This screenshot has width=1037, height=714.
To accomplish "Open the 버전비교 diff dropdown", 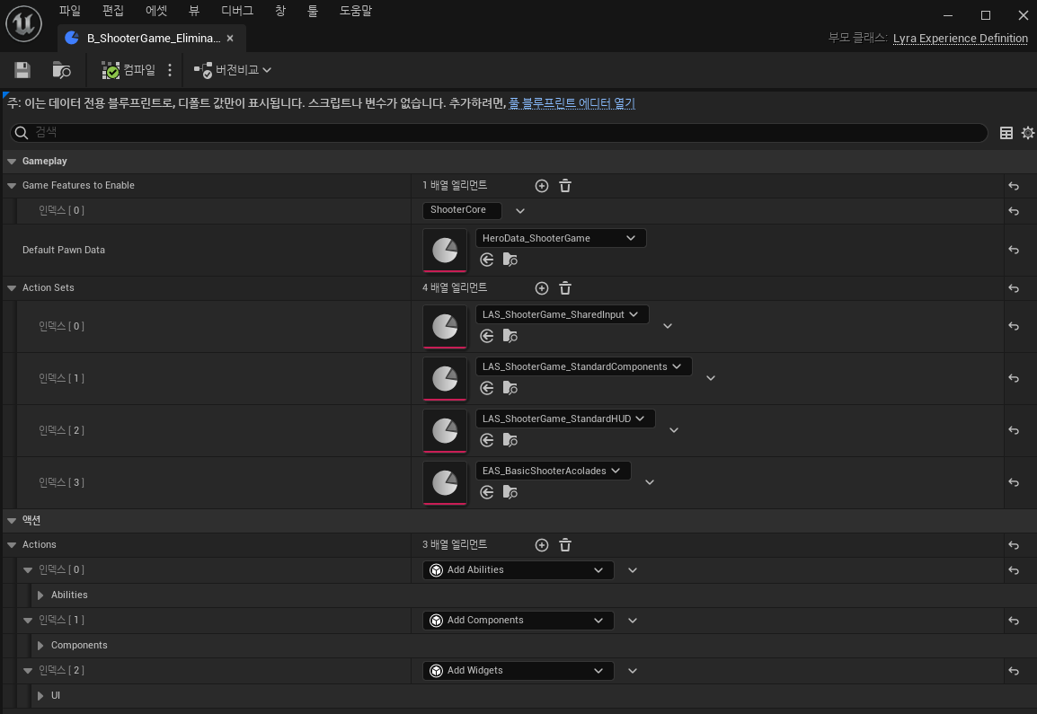I will (x=232, y=70).
